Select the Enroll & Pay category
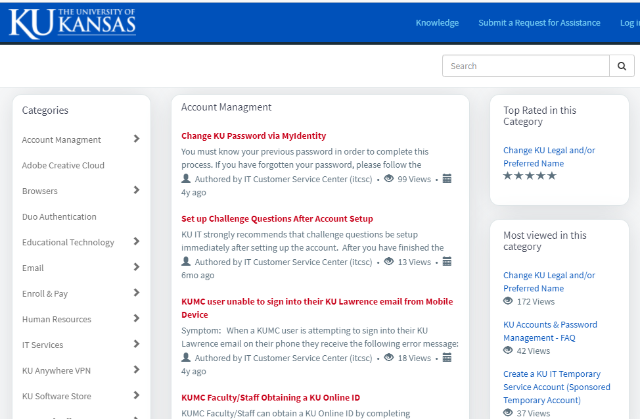This screenshot has height=419, width=640. pyautogui.click(x=45, y=293)
